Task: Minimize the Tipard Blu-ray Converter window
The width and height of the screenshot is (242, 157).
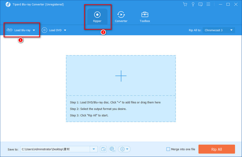Action: click(x=221, y=4)
